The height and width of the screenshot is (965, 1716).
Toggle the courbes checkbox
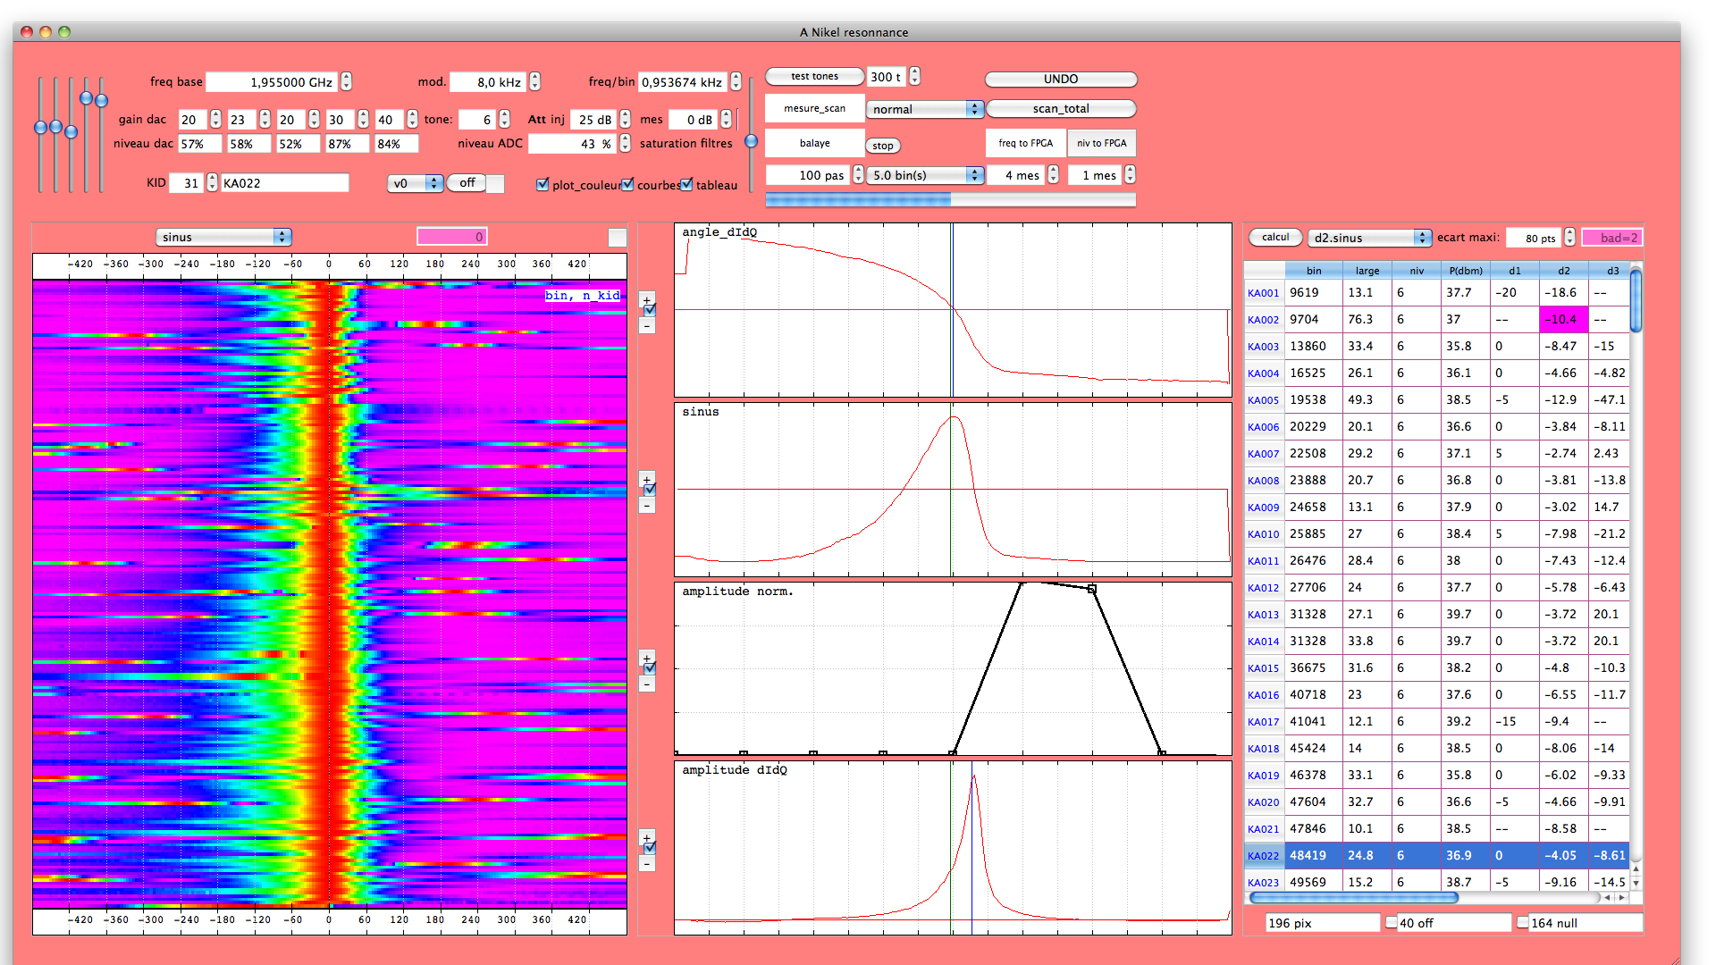point(628,184)
